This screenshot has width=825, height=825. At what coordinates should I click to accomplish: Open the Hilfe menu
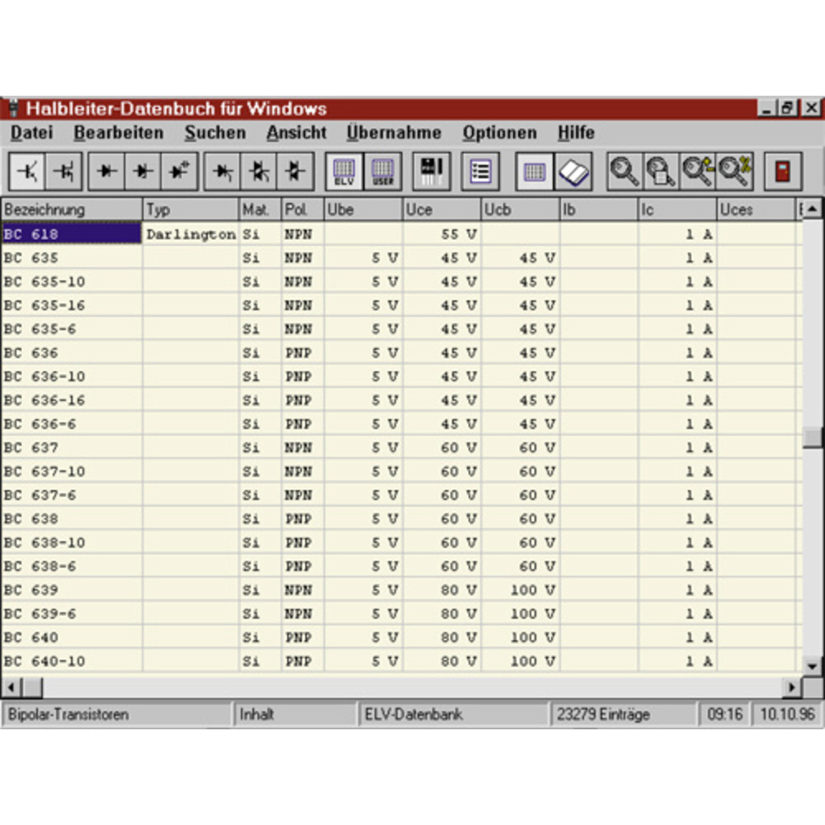click(576, 133)
